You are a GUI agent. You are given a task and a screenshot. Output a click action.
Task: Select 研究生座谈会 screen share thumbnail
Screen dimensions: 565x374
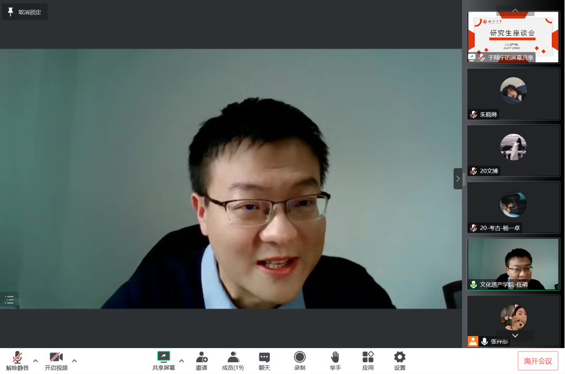(513, 36)
